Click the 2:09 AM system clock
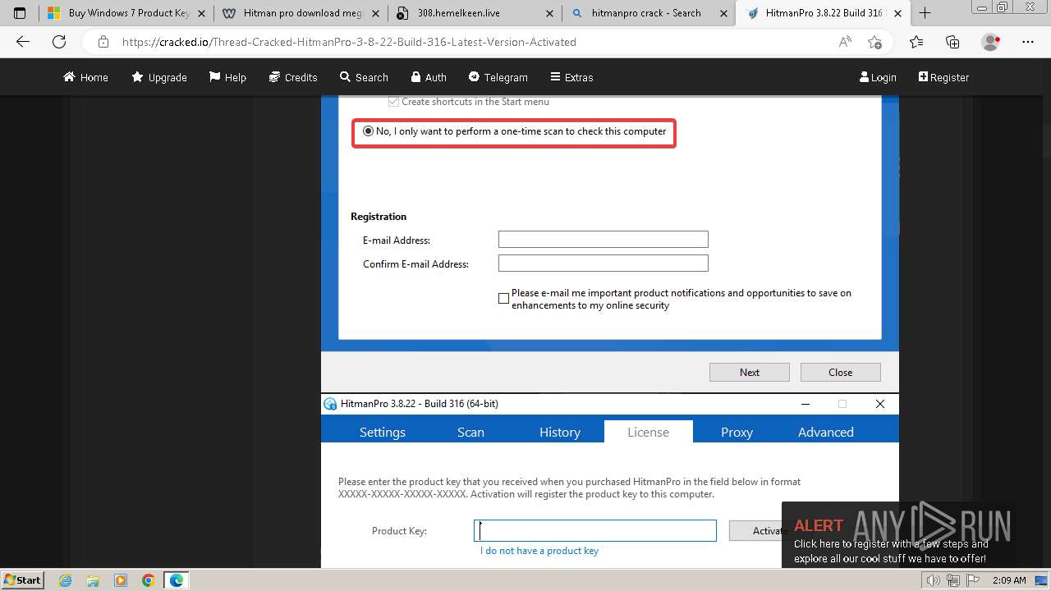 coord(1009,580)
